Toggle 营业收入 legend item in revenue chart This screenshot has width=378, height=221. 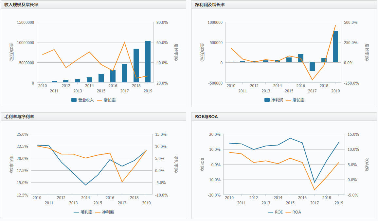pyautogui.click(x=82, y=100)
